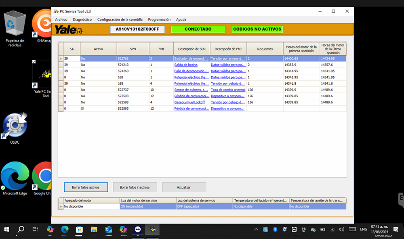Image resolution: width=404 pixels, height=239 pixels.
Task: Open the Ayuda menu
Action: click(181, 19)
